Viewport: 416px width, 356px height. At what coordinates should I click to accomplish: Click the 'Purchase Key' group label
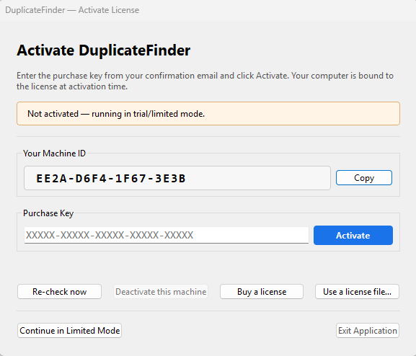48,213
